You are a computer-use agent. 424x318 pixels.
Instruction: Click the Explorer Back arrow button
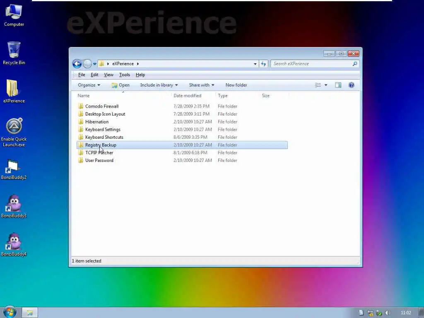(77, 64)
